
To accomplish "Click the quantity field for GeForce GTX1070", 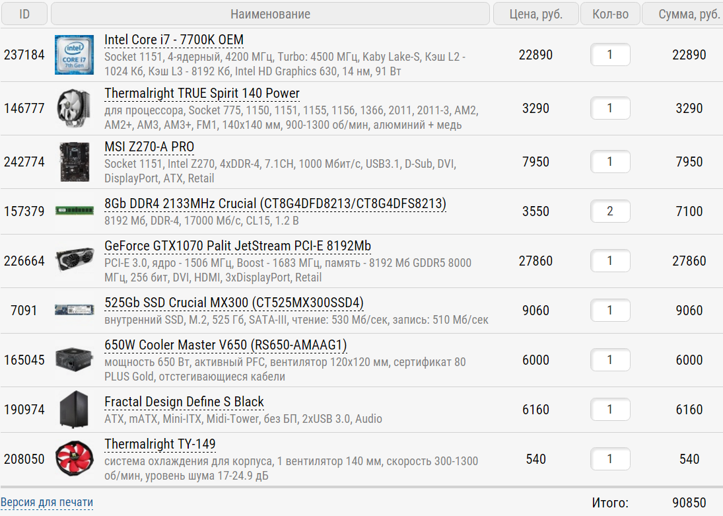I will click(x=610, y=261).
